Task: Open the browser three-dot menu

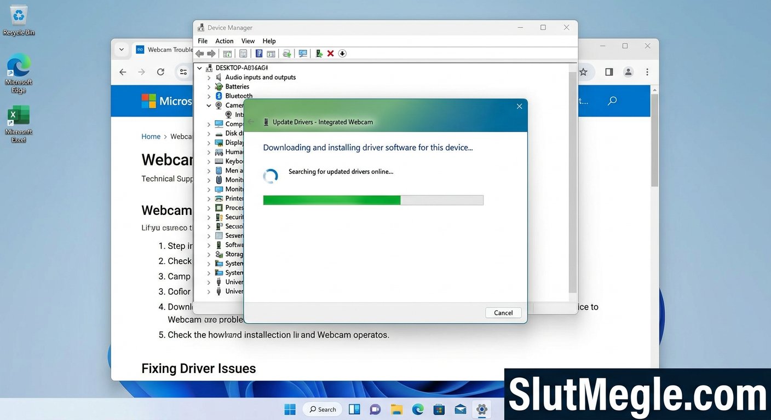Action: 647,72
